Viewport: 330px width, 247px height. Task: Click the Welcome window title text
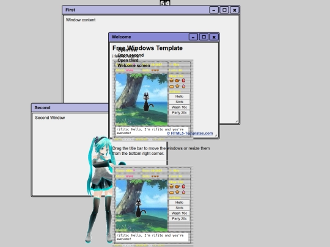coord(122,37)
